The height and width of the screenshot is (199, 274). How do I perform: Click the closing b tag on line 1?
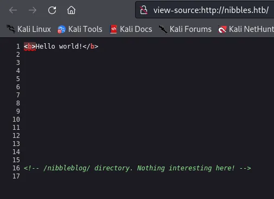click(91, 47)
